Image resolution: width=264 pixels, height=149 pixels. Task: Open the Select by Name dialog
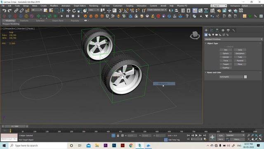click(51, 11)
